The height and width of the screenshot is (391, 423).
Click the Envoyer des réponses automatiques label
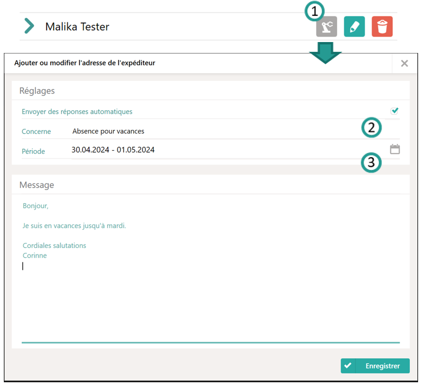[77, 111]
